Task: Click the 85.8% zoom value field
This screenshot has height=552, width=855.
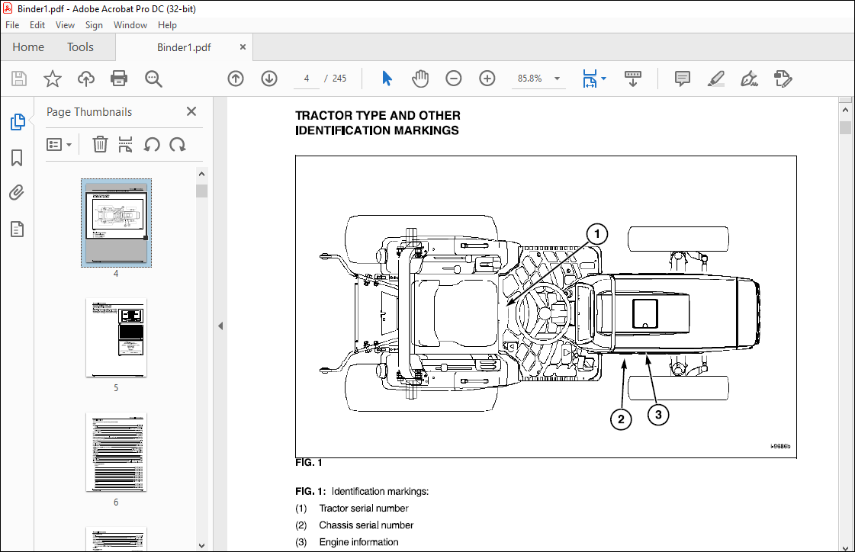Action: click(x=529, y=79)
